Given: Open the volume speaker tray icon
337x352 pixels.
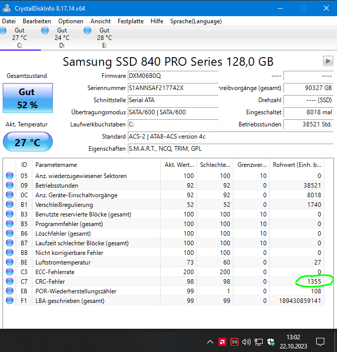Looking at the screenshot, I should click(x=247, y=342).
